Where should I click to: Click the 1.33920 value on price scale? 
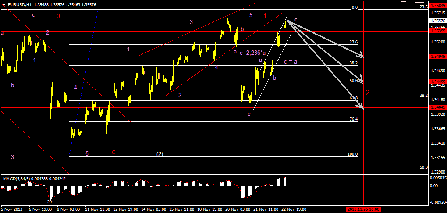pos(438,114)
